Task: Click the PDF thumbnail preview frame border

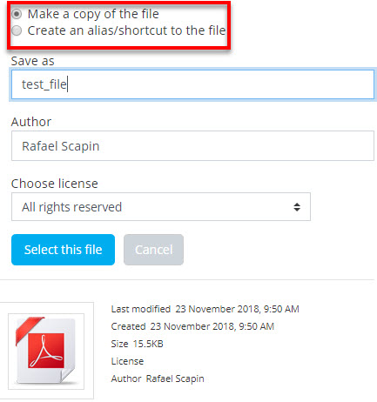Action: 46,351
